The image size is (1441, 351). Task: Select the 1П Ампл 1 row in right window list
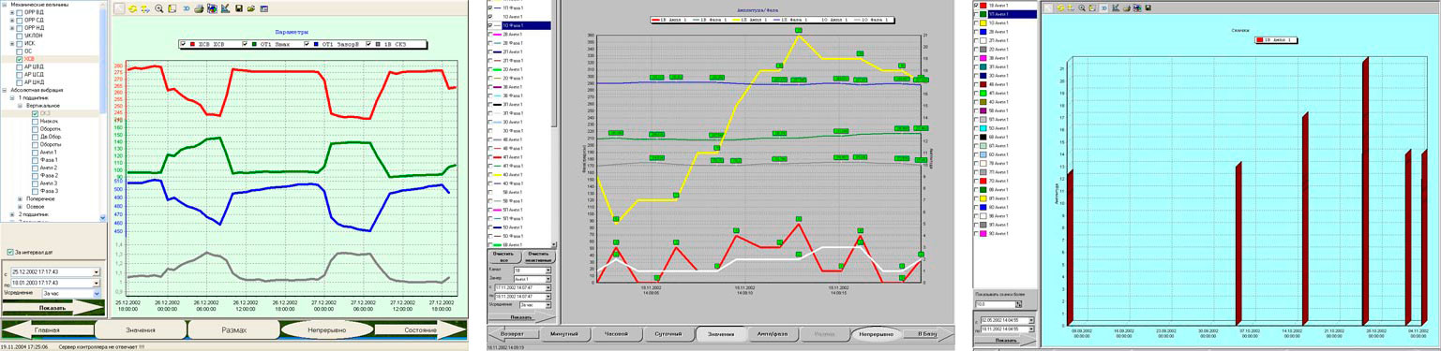(x=1013, y=14)
